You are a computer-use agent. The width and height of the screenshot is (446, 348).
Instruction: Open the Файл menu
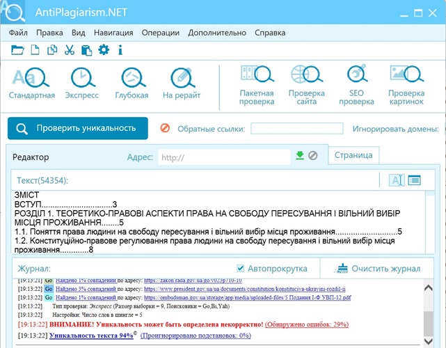pyautogui.click(x=18, y=33)
